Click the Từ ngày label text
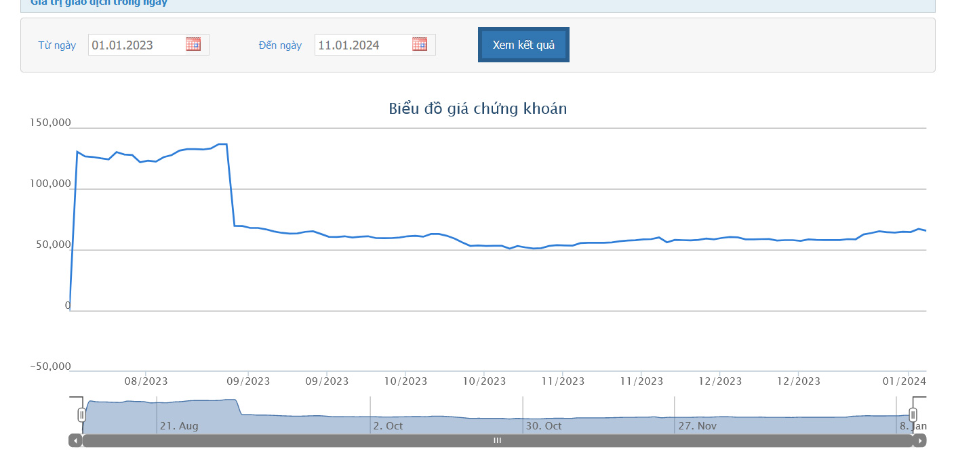The height and width of the screenshot is (464, 975). [x=57, y=45]
